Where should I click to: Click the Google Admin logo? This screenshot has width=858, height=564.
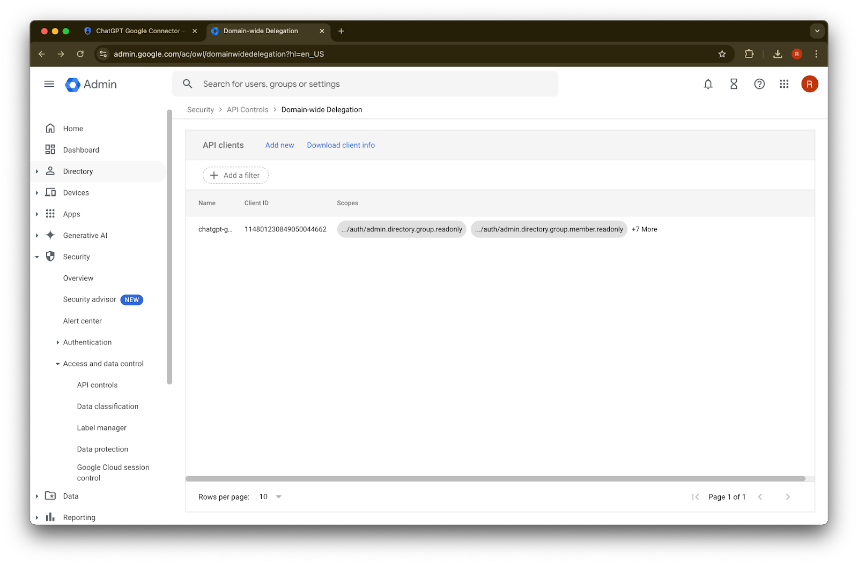91,84
